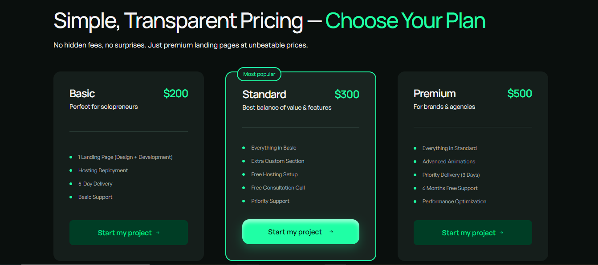Screen dimensions: 598x265
Task: Click the Most popular badge
Action: [x=259, y=74]
